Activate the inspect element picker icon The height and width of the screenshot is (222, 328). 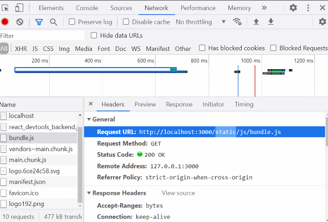[5, 8]
